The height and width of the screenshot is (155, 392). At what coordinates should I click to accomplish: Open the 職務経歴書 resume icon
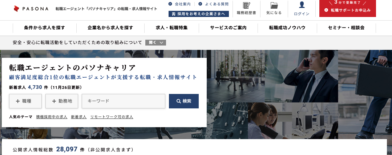click(246, 5)
